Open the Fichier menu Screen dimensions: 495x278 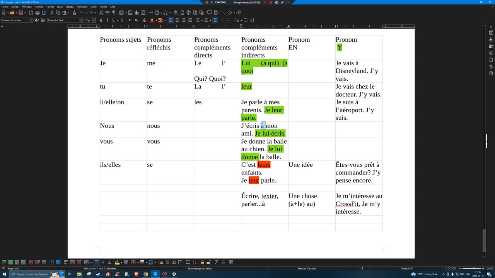5,7
